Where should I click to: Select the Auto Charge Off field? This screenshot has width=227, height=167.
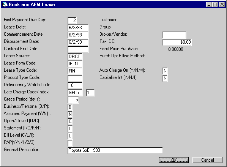tap(165, 71)
